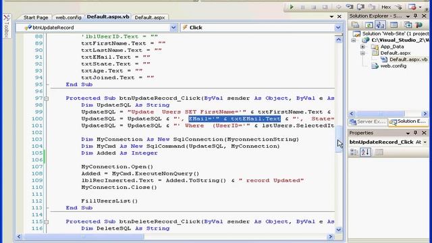Open the Toolbox side panel
432x243 pixels.
click(x=7, y=26)
